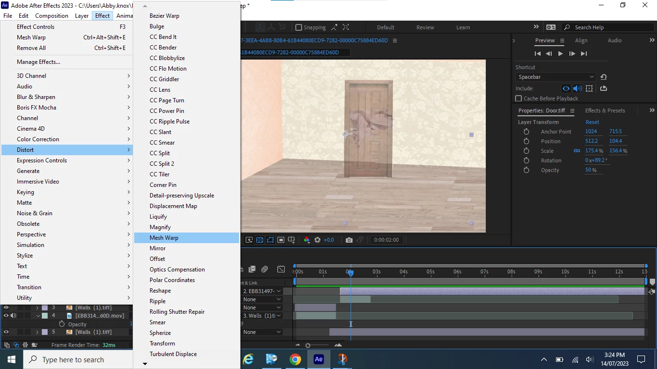Toggle the Anchor Point stopwatch

coord(526,132)
